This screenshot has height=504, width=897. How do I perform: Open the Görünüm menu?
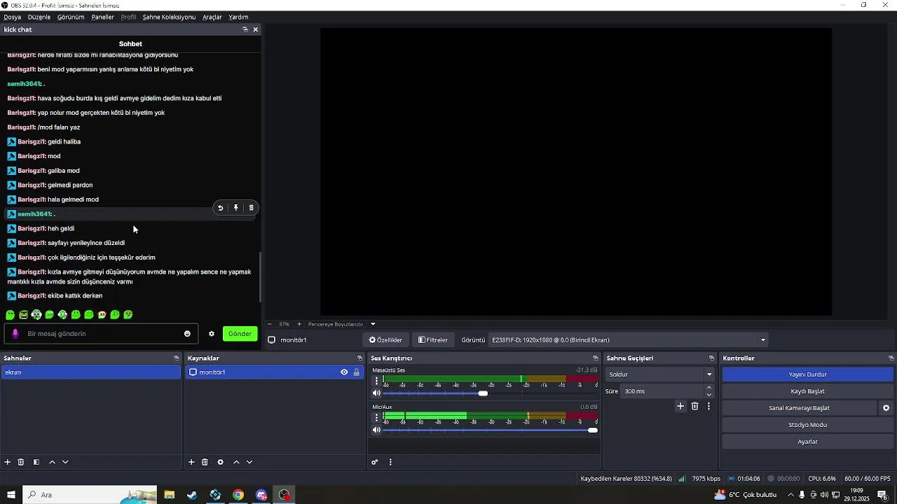[x=71, y=17]
